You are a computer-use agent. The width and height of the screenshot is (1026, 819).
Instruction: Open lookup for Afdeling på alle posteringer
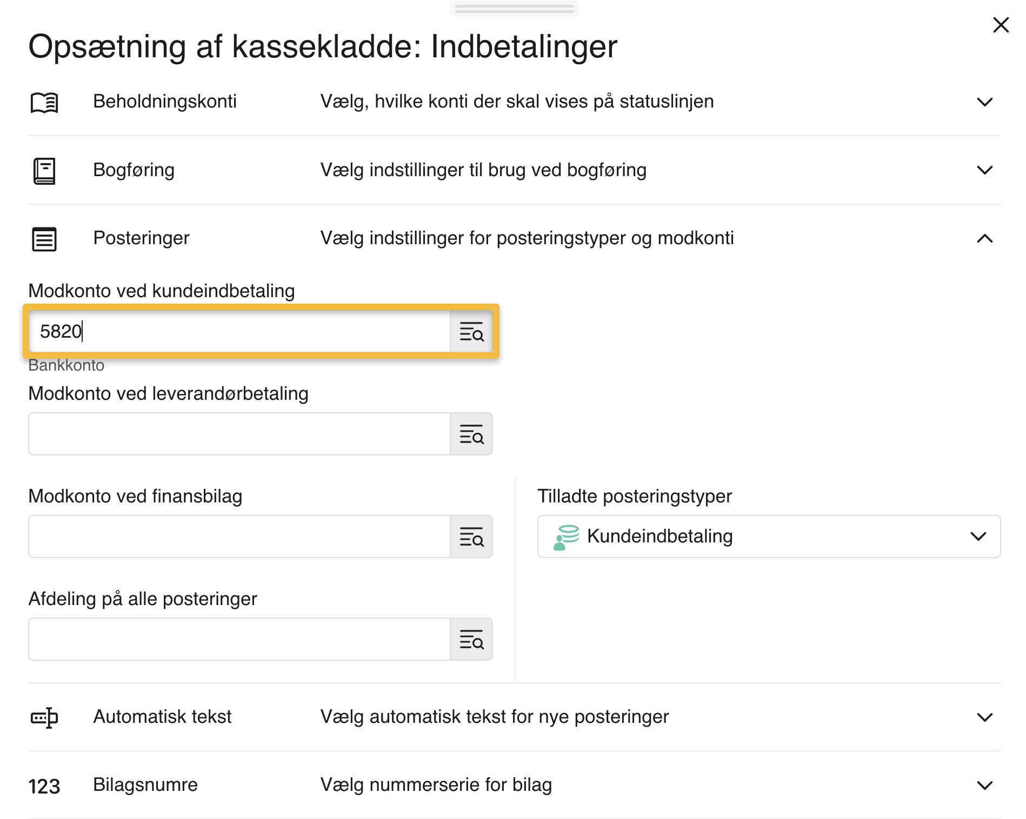[472, 639]
